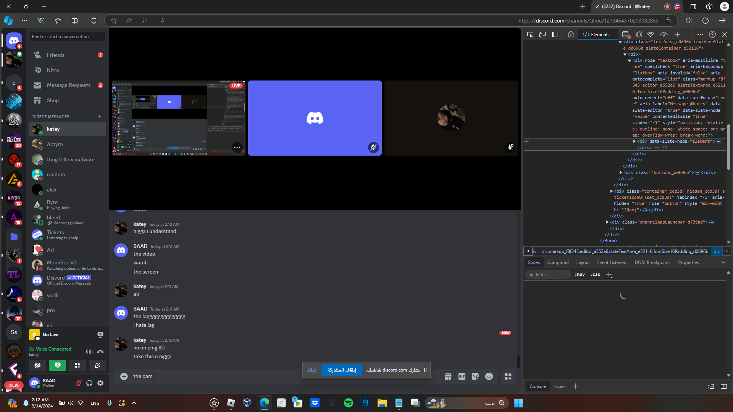733x412 pixels.
Task: Open the GIF picker
Action: [462, 377]
